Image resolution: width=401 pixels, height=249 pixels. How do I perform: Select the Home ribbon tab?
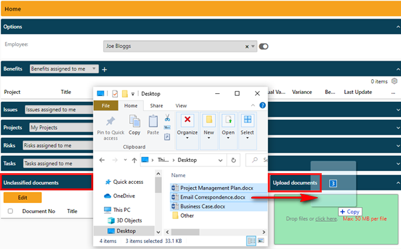(131, 106)
